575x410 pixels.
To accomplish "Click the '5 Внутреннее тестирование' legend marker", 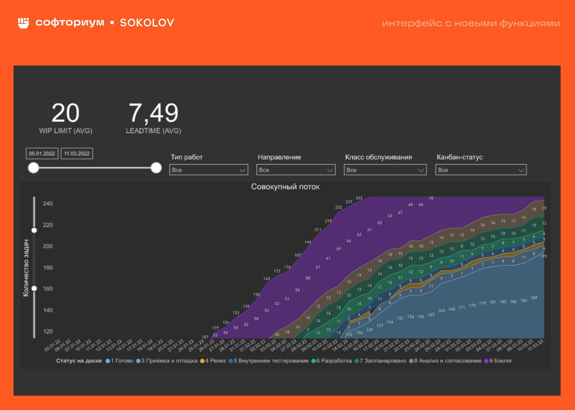I will tap(231, 361).
